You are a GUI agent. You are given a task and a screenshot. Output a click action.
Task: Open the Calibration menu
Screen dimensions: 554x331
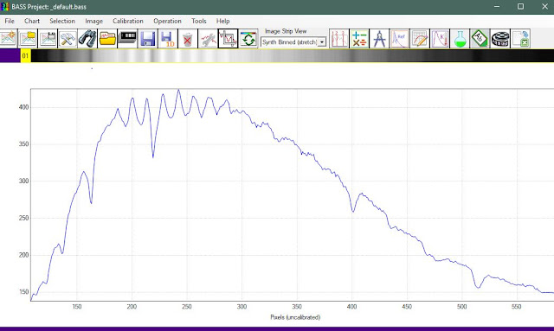(x=128, y=21)
